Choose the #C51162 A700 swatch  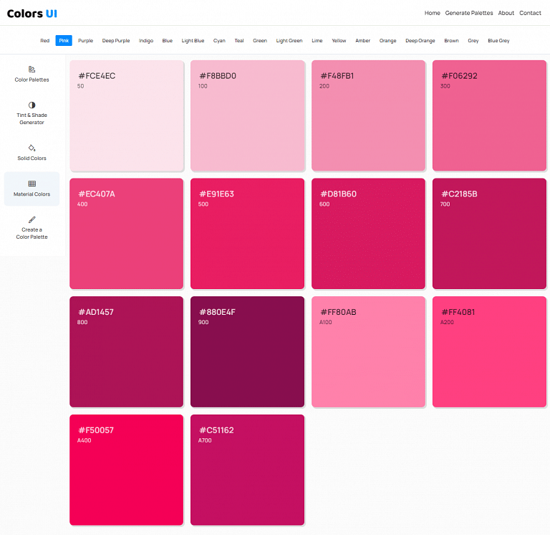(x=247, y=470)
